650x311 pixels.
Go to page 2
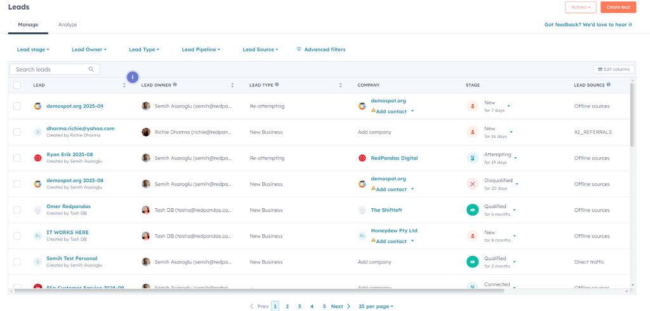pyautogui.click(x=287, y=307)
